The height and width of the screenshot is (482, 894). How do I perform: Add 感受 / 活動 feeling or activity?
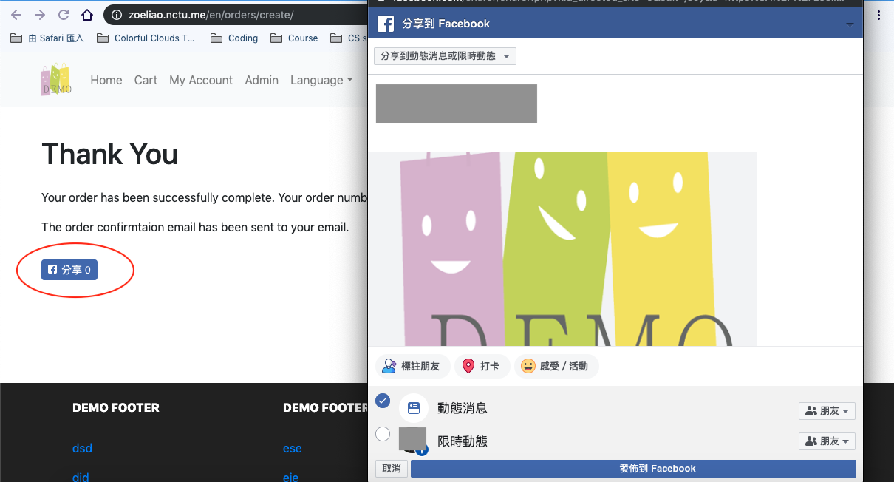[x=555, y=366]
